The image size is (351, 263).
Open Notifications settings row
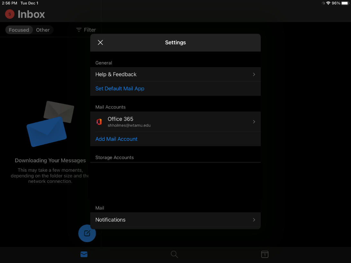(175, 220)
